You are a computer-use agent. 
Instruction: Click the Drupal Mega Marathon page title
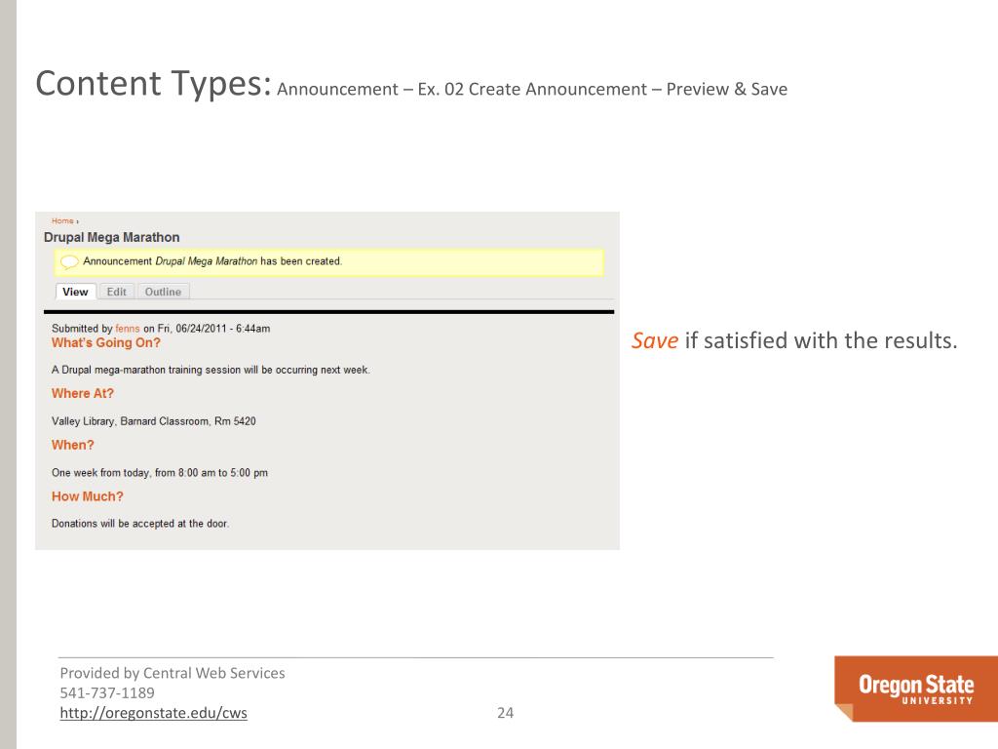(x=111, y=238)
